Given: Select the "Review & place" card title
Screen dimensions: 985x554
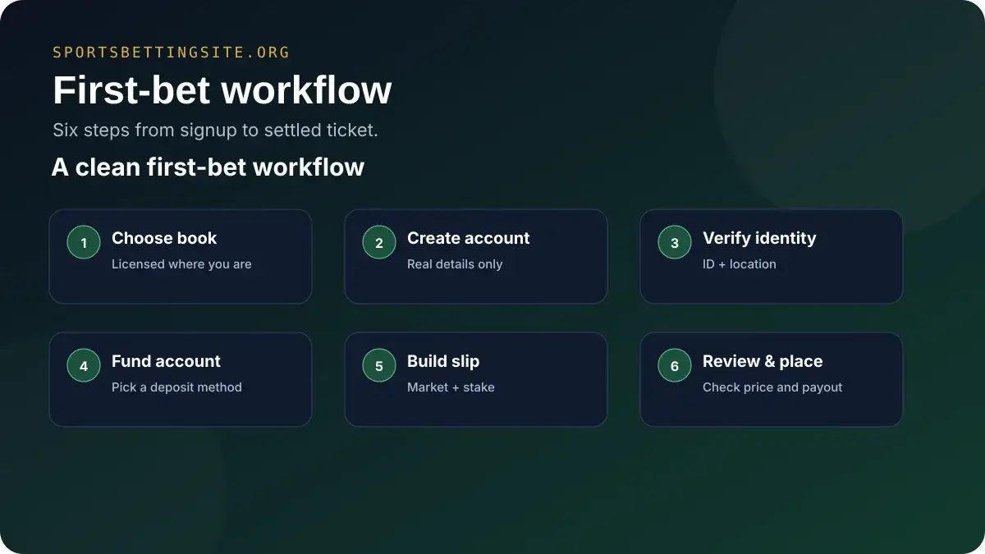Looking at the screenshot, I should point(763,361).
